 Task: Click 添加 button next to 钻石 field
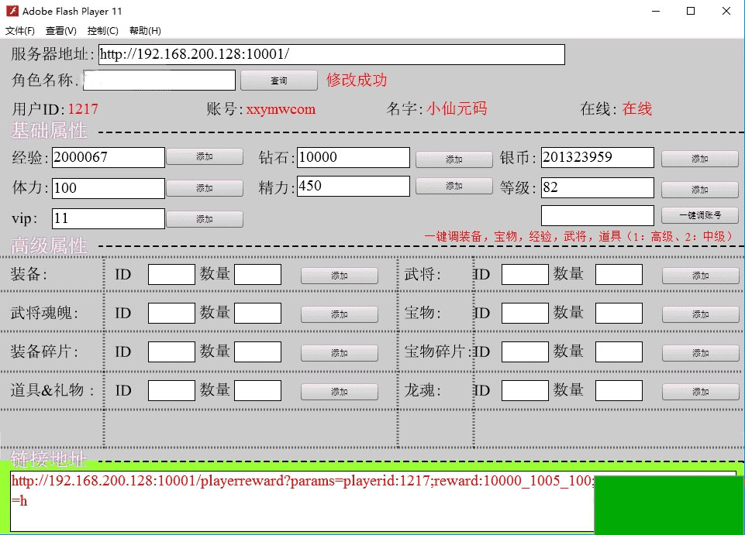pos(454,159)
